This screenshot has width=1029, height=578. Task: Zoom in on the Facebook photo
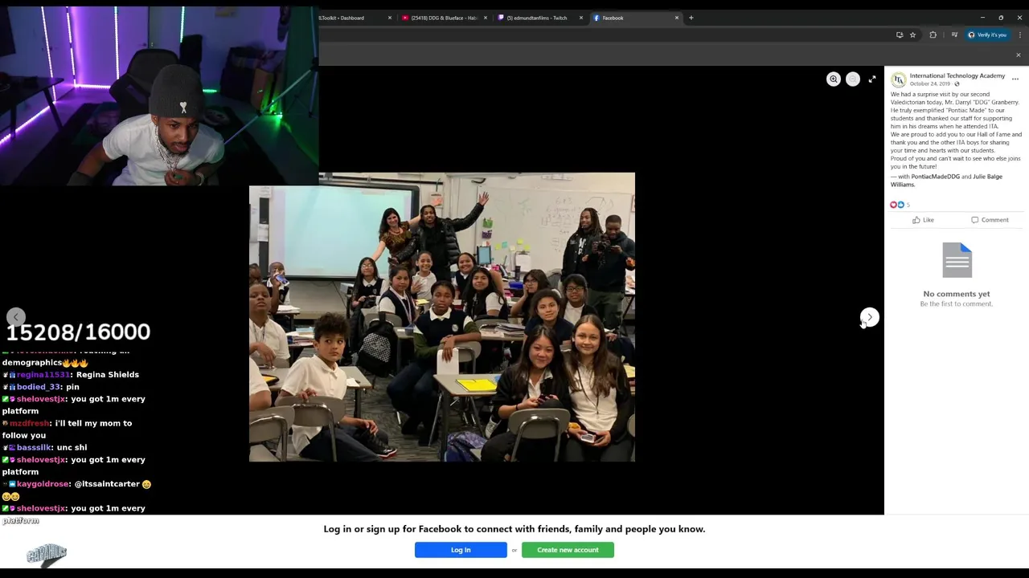pos(834,79)
